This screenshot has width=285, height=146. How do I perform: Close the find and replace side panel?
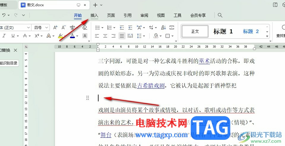click(15, 50)
